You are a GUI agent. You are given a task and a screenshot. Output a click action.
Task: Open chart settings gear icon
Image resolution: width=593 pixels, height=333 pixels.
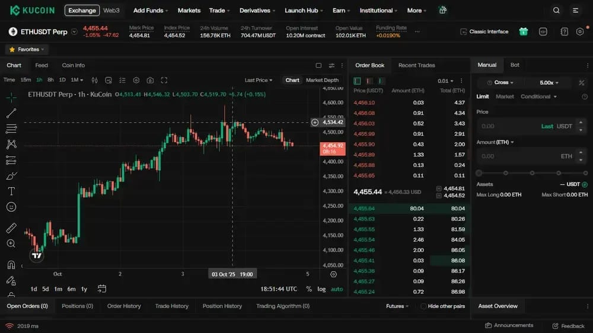click(x=136, y=80)
